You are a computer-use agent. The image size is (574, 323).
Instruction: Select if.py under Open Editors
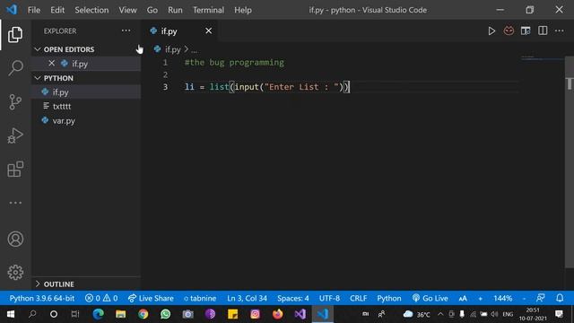click(86, 64)
